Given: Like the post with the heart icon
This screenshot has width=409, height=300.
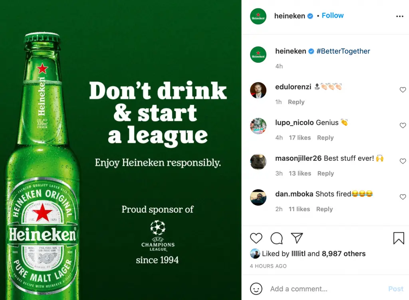Looking at the screenshot, I should pos(256,238).
